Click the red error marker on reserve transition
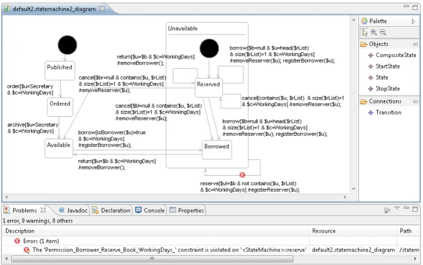This screenshot has height=265, width=423. tap(242, 175)
